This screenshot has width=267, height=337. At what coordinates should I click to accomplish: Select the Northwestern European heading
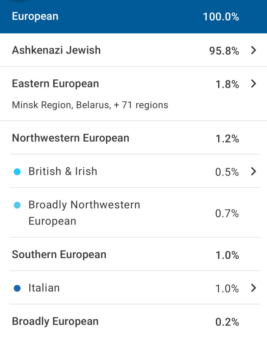click(x=70, y=138)
